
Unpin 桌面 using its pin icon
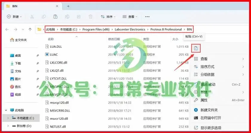pos(37,55)
